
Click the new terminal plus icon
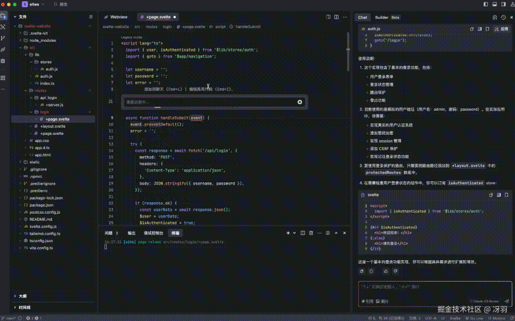[x=288, y=233]
